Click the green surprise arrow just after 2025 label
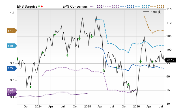The width and height of the screenshot is (181, 108). (x=92, y=36)
